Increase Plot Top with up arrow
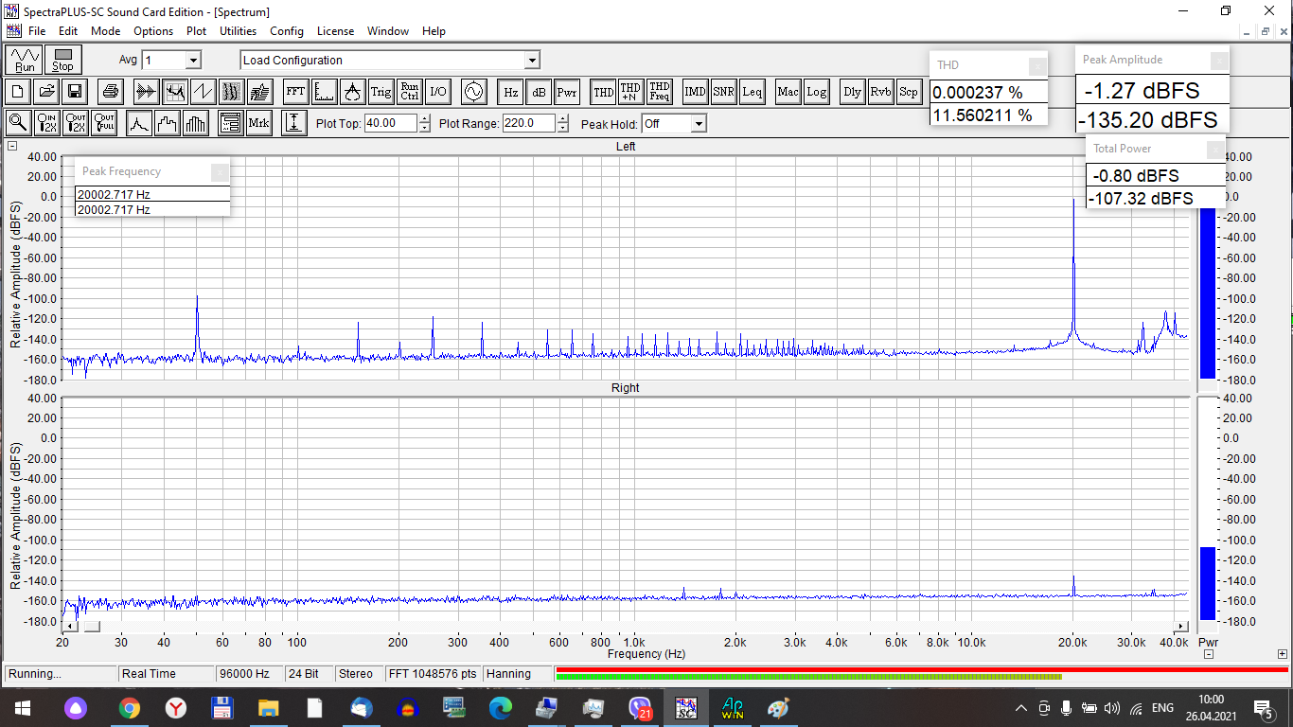 [424, 119]
